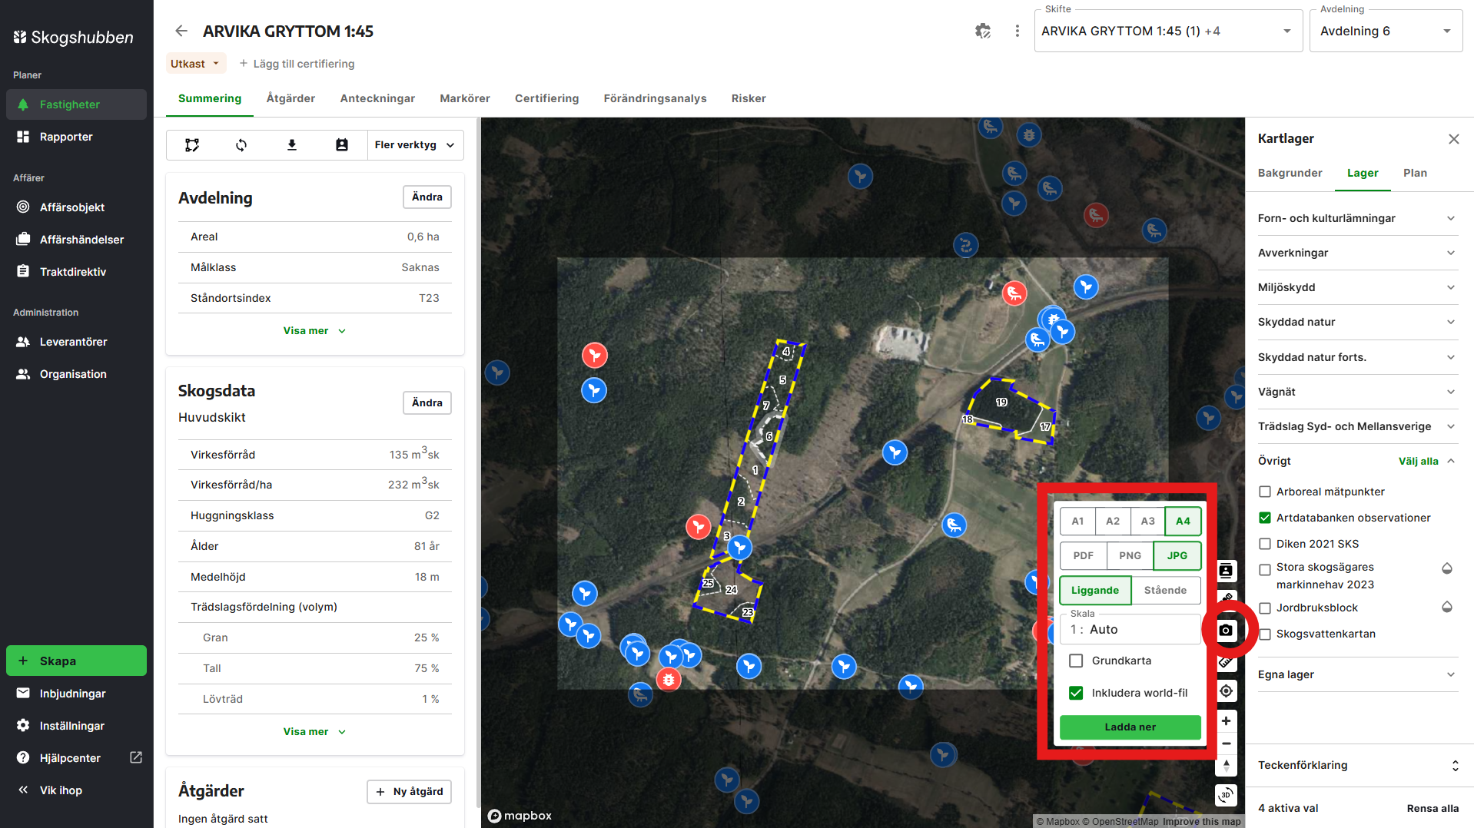Reset map bearing with the compass icon

pos(1227,766)
